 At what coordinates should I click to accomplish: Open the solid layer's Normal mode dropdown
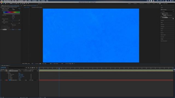[21, 80]
